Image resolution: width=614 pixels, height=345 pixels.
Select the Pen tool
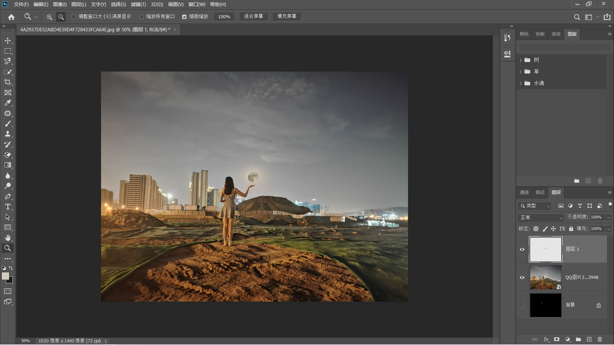[8, 196]
